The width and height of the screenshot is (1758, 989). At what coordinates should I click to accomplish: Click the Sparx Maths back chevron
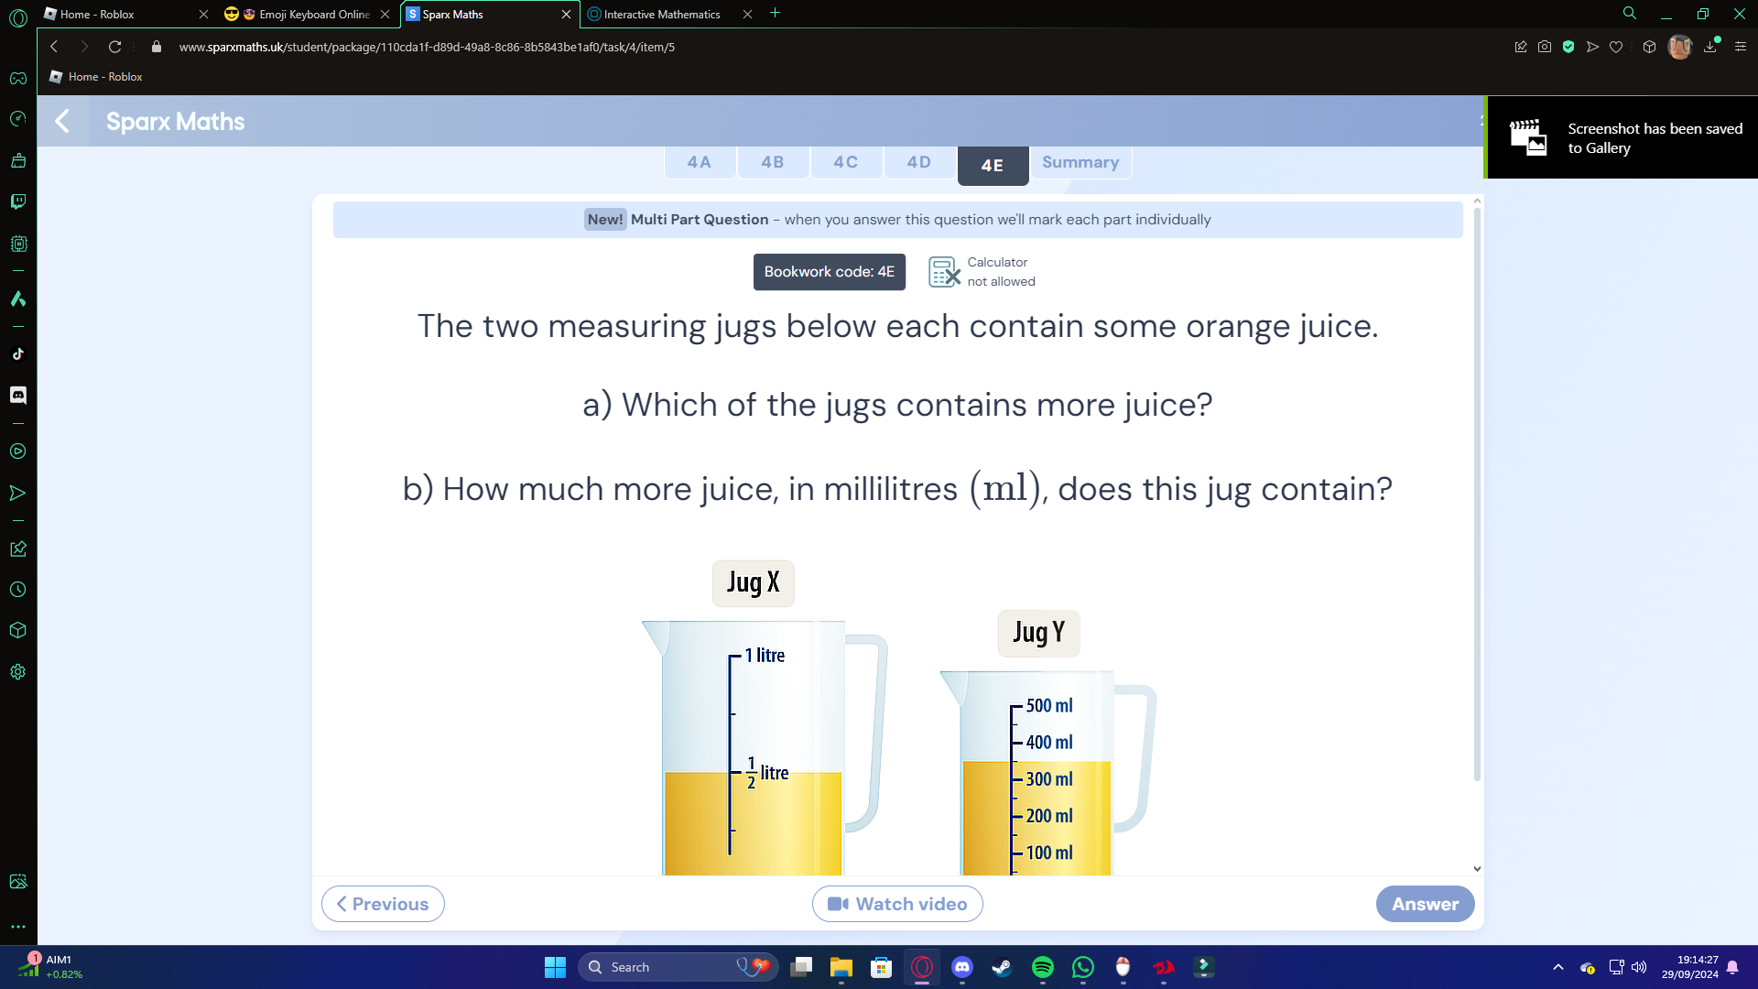(x=62, y=121)
